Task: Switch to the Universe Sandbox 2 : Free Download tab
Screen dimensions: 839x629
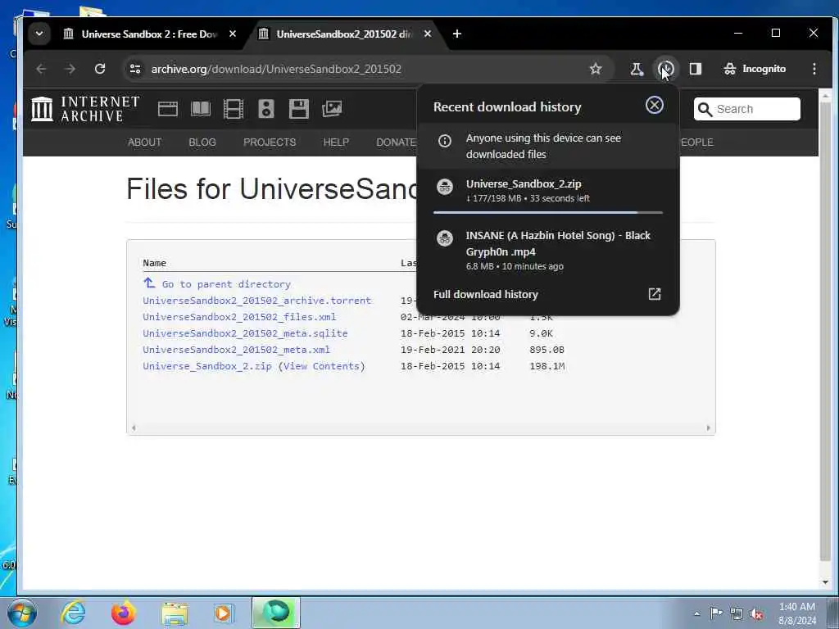Action: [x=149, y=34]
